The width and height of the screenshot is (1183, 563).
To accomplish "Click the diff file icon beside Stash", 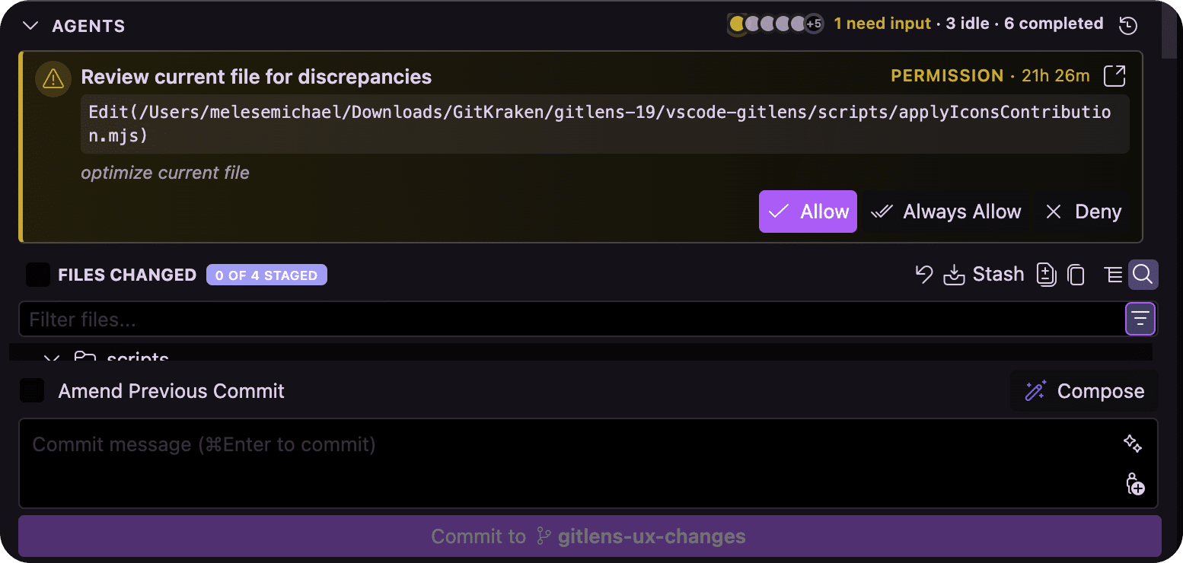I will [x=1047, y=275].
